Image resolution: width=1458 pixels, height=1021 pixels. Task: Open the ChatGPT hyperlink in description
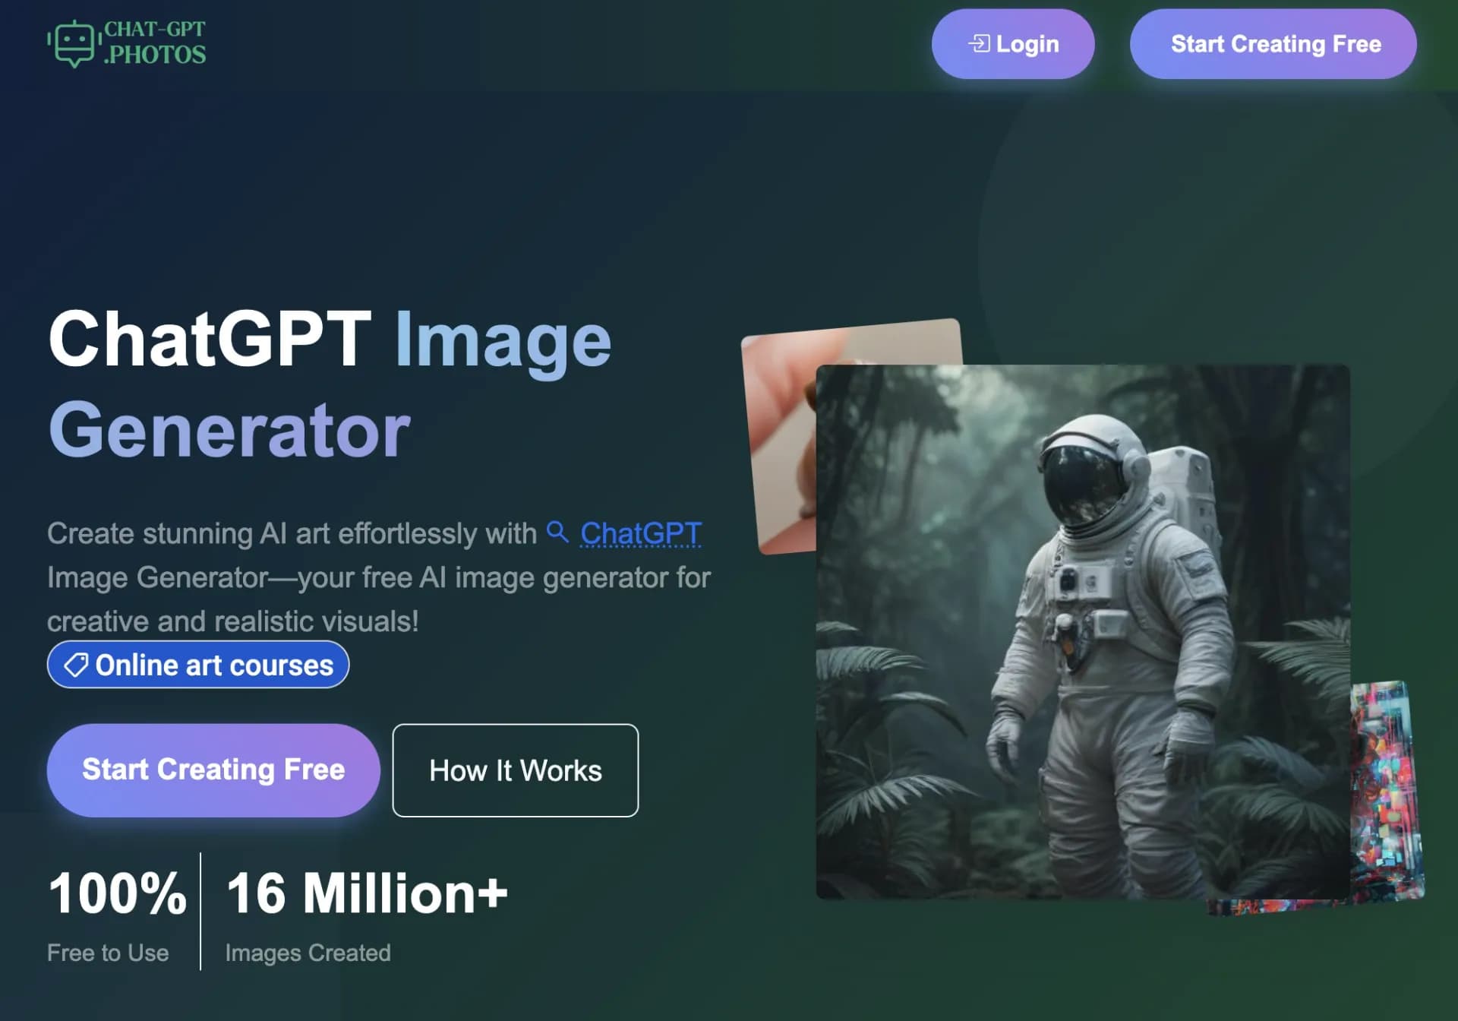pyautogui.click(x=640, y=533)
